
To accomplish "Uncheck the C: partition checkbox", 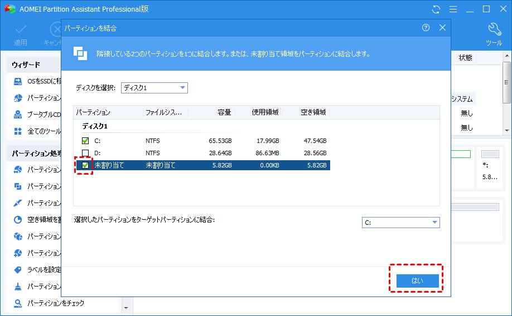I will (x=85, y=141).
